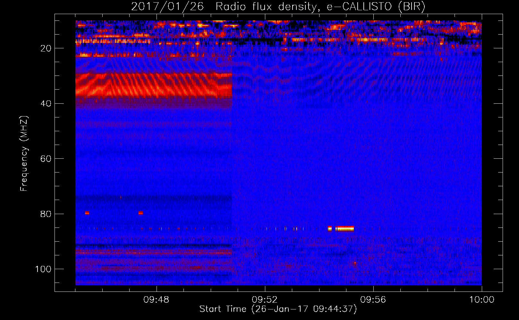The width and height of the screenshot is (519, 320).
Task: Click the '10:00' time axis label
Action: [482, 300]
